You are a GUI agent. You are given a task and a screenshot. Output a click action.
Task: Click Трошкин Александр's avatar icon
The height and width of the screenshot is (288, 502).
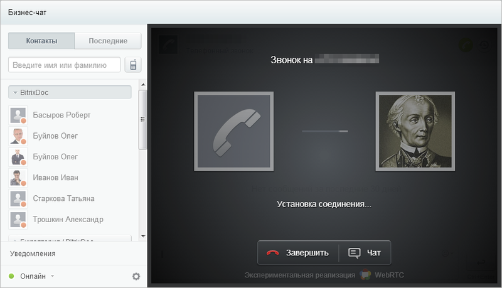click(18, 220)
